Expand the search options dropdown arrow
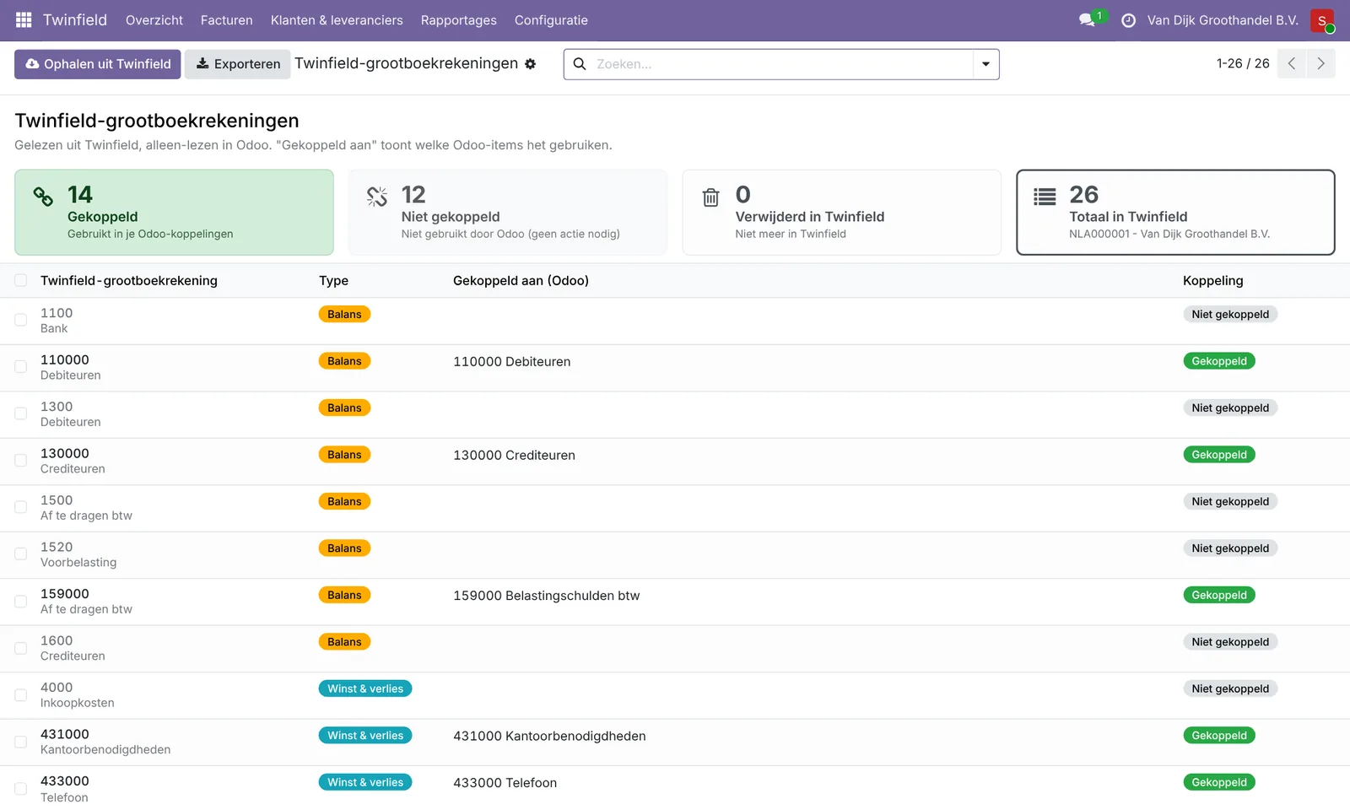The height and width of the screenshot is (810, 1350). [985, 64]
